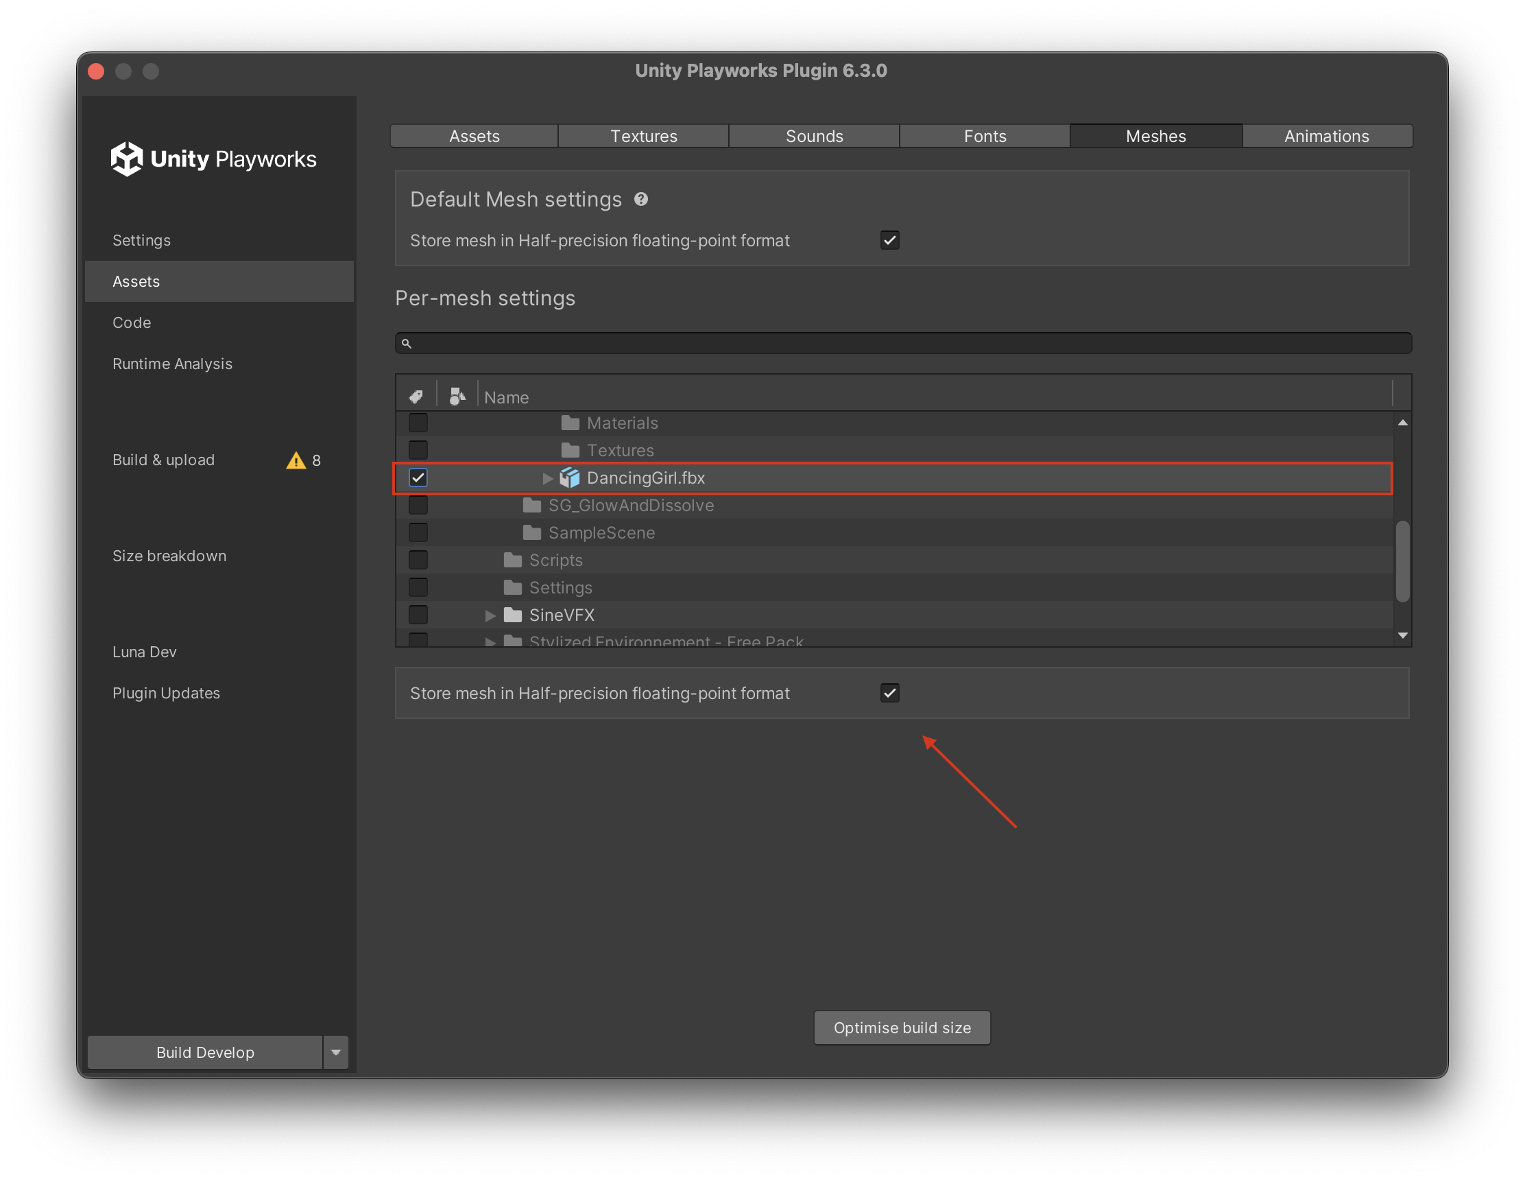This screenshot has height=1180, width=1525.
Task: Click the Optimise build size button
Action: pos(902,1028)
